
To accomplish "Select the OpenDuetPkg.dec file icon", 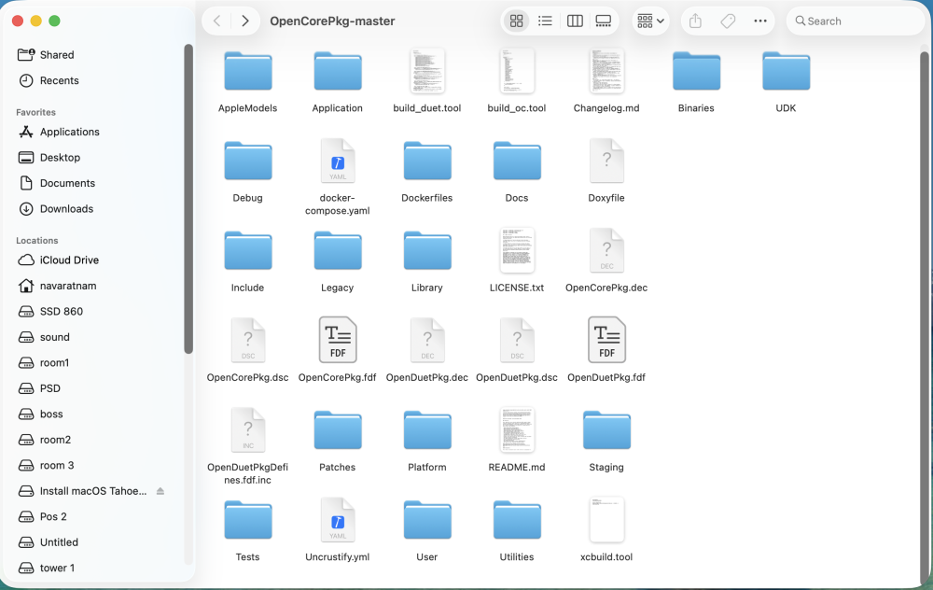I will pos(427,341).
